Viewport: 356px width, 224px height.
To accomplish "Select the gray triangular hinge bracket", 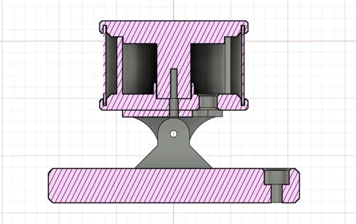I will [174, 143].
